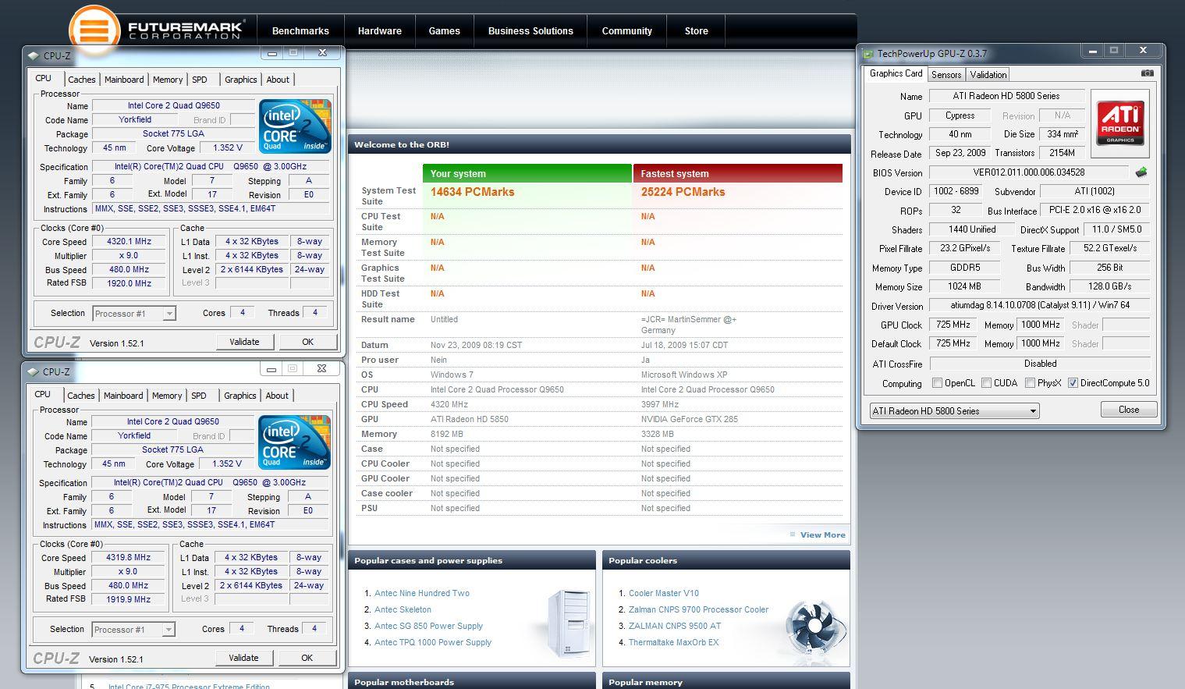Click the BIOS save chip icon in GPU-Z
Screen dimensions: 1185x689
click(1141, 172)
